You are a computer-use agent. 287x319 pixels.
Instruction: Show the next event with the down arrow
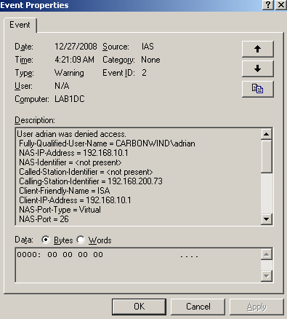[258, 68]
